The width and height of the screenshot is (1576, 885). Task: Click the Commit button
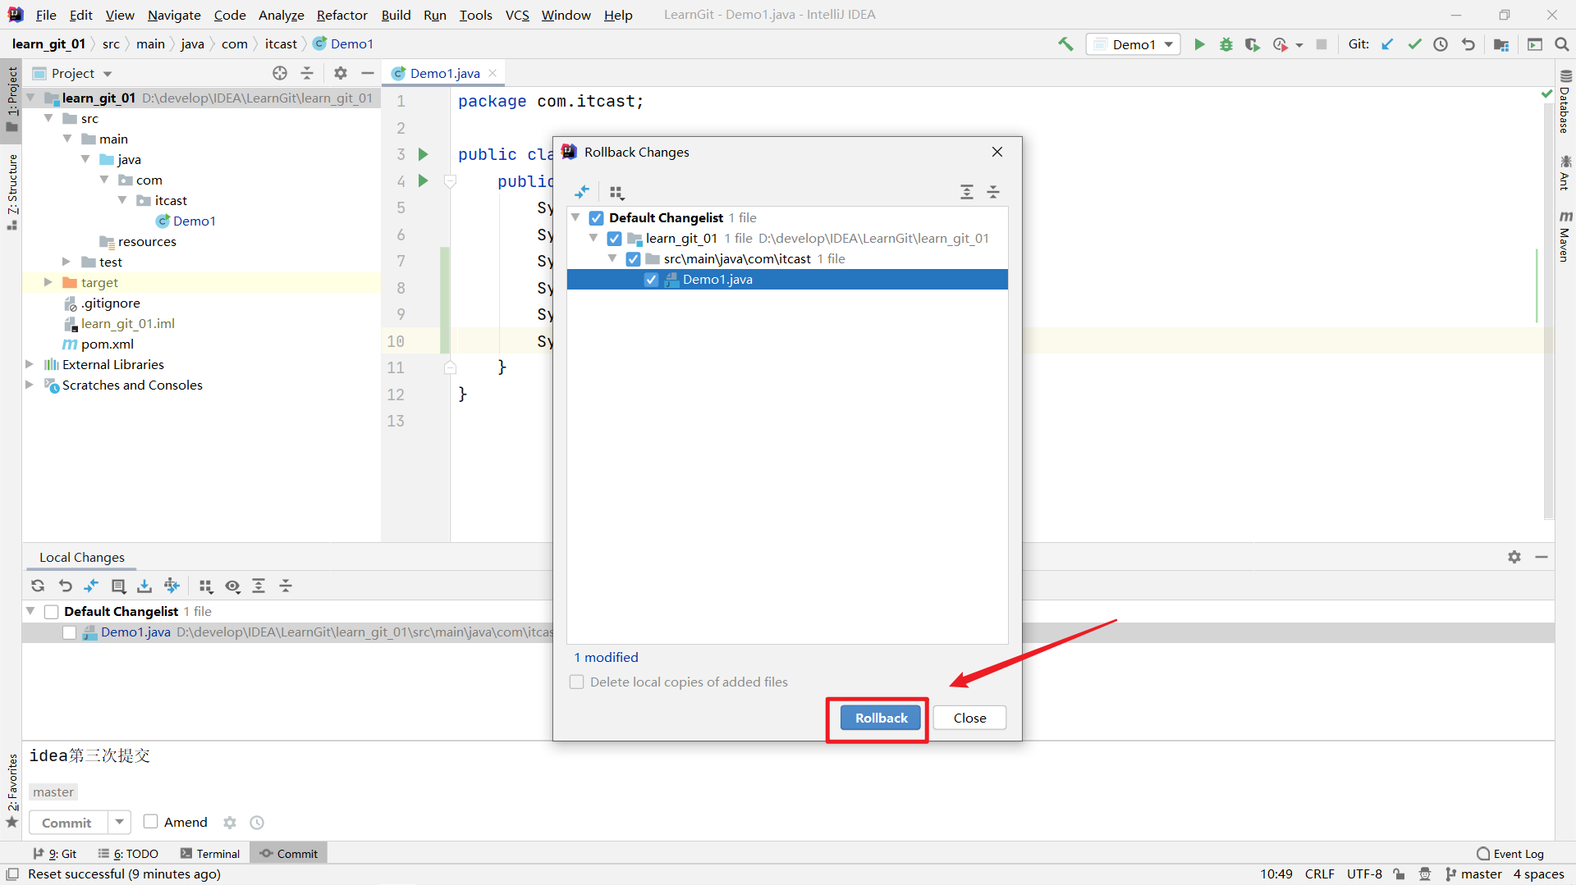pyautogui.click(x=67, y=822)
